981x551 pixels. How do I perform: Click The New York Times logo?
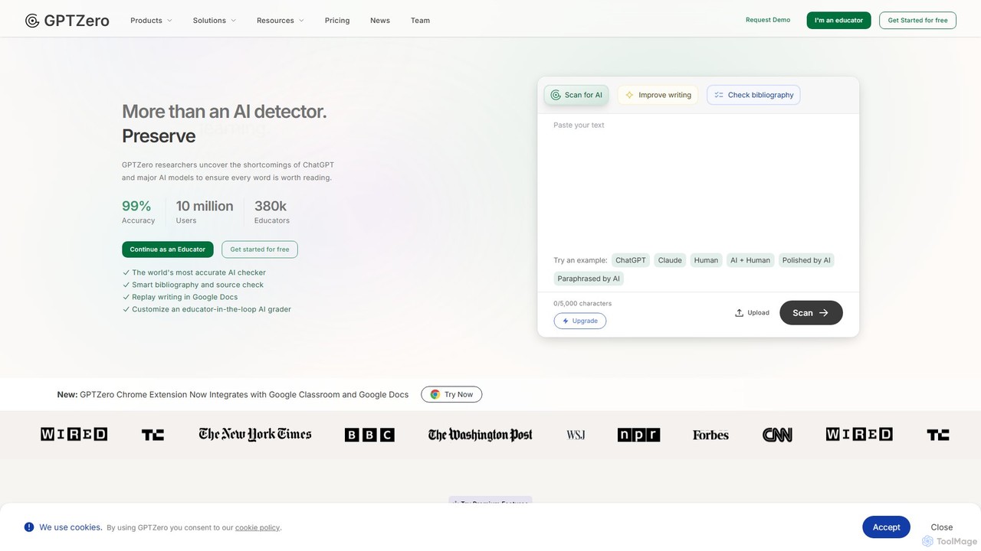click(255, 435)
